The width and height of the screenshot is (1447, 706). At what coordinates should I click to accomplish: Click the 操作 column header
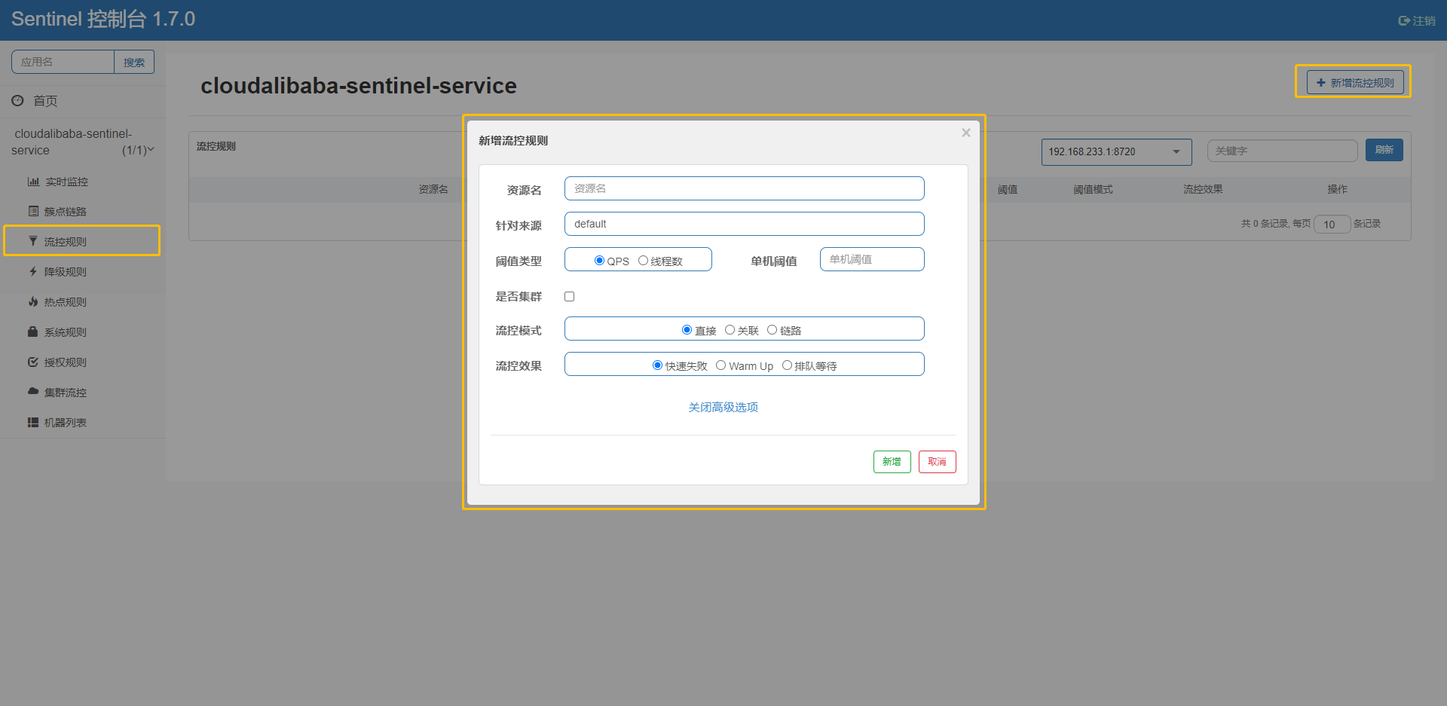tap(1337, 189)
